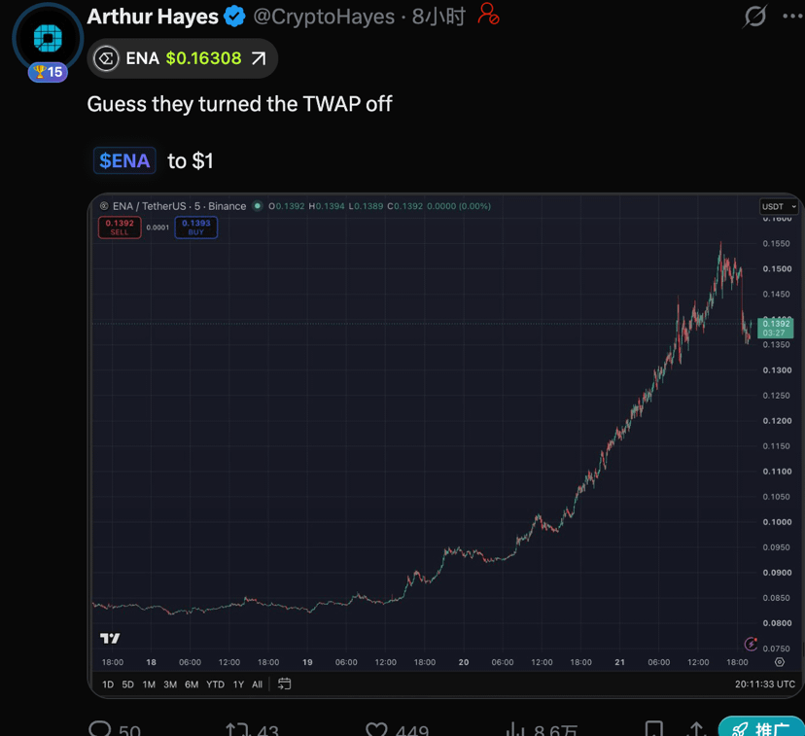Click the 20:11:33 UTC timezone clock

[x=764, y=684]
